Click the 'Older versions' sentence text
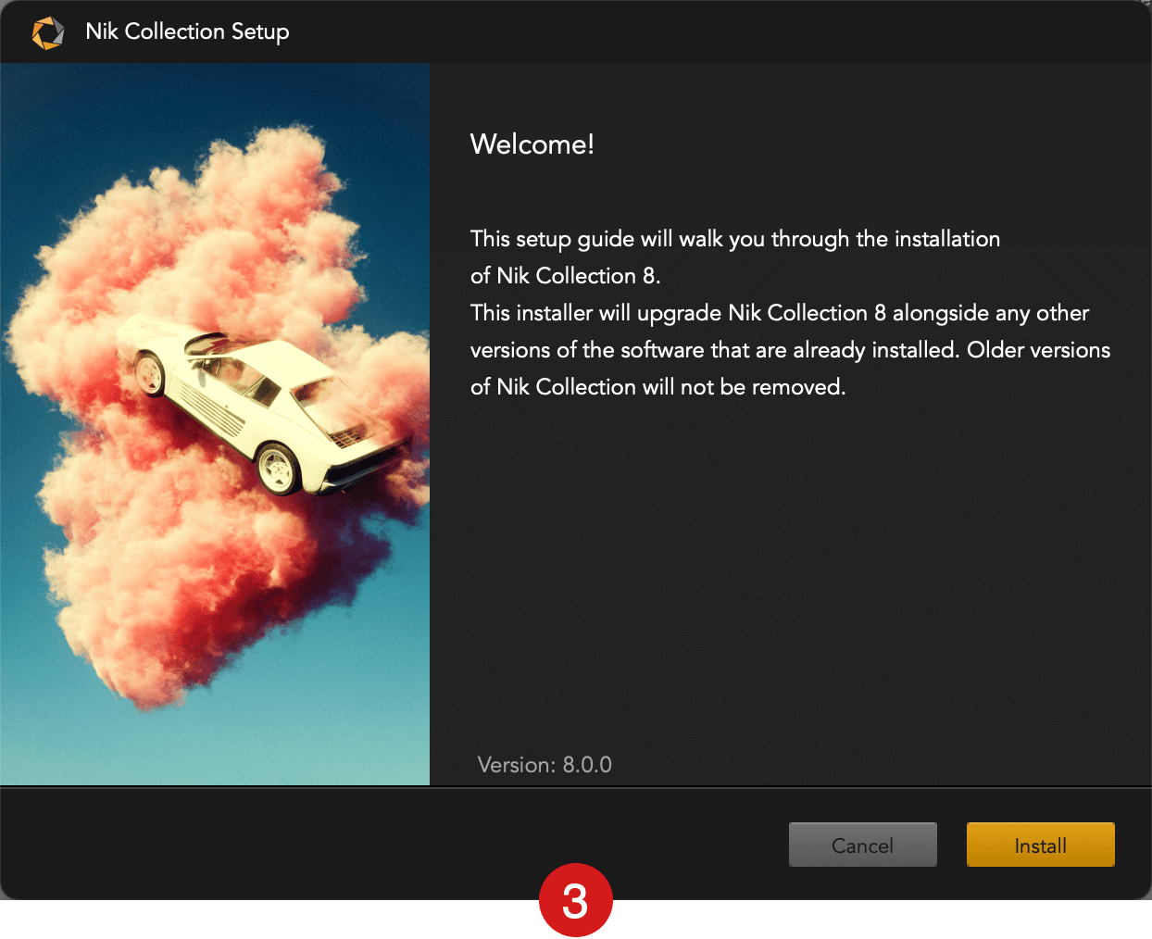The width and height of the screenshot is (1152, 939). click(792, 368)
